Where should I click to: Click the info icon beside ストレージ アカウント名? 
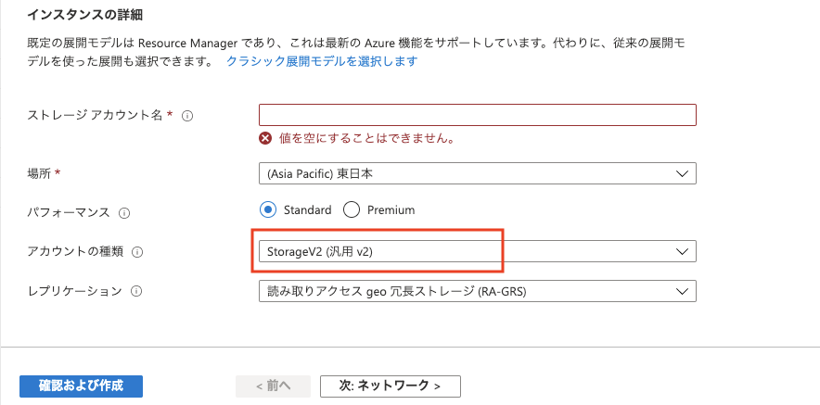[x=187, y=116]
